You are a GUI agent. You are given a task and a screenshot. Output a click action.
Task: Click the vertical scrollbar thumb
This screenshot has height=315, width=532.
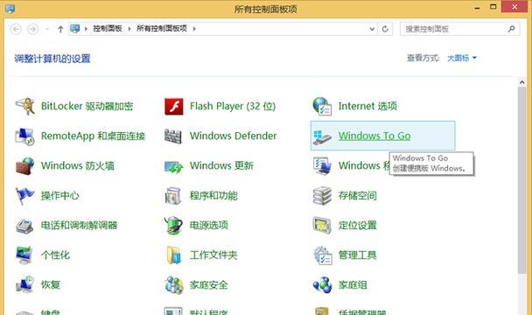[x=521, y=180]
